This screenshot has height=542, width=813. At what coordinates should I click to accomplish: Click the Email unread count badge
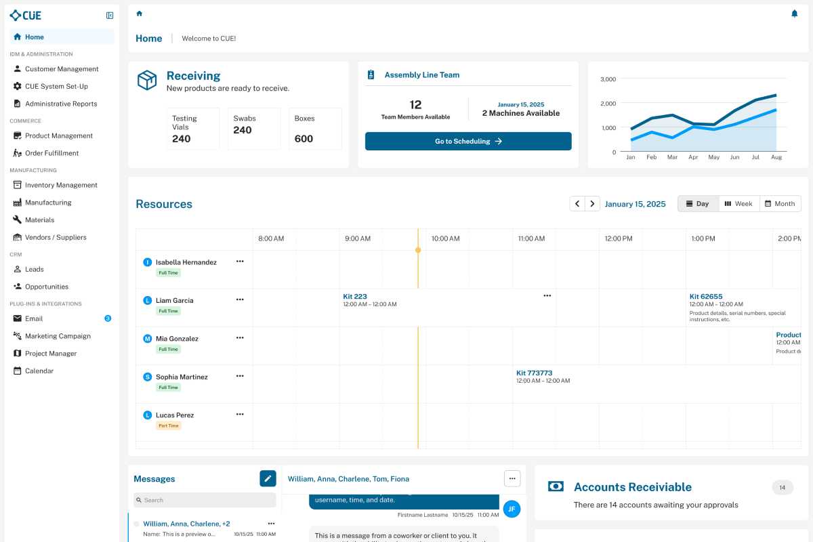(x=108, y=318)
